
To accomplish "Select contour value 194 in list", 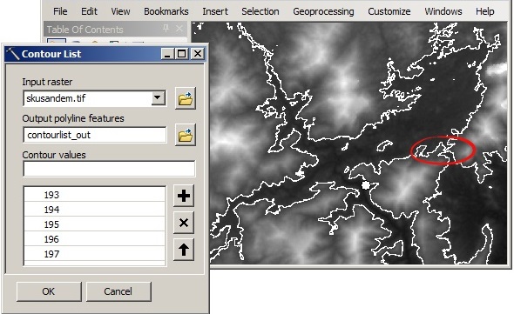I will (94, 210).
